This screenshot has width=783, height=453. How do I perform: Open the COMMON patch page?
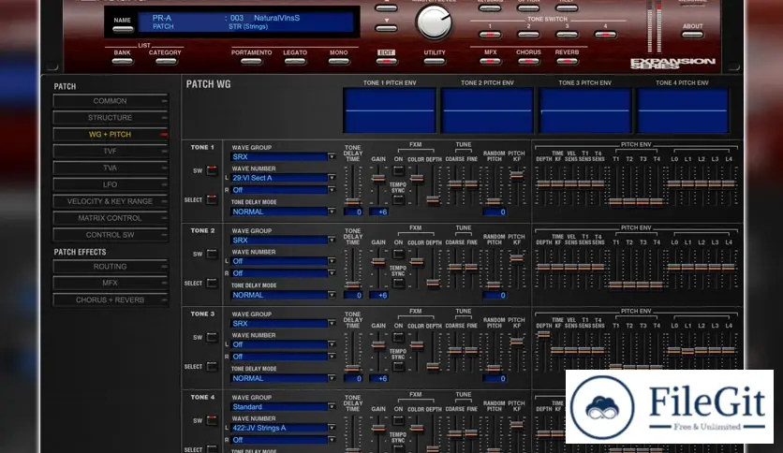(x=111, y=101)
